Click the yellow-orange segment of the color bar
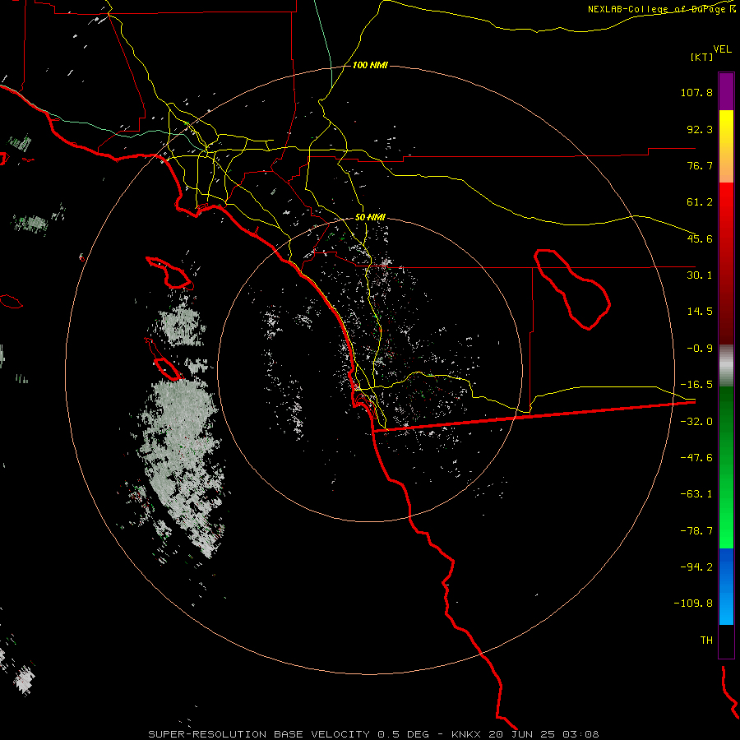Screen dimensions: 740x740 pyautogui.click(x=726, y=146)
